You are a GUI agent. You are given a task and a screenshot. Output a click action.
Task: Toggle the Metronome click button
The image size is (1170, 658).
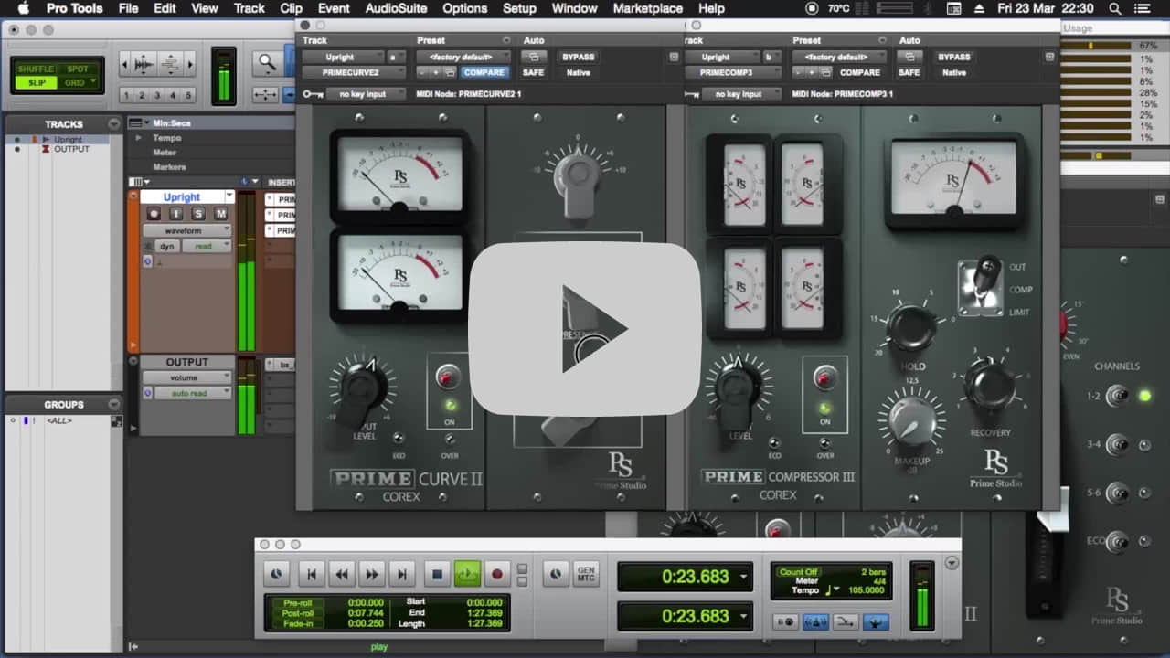[x=815, y=621]
